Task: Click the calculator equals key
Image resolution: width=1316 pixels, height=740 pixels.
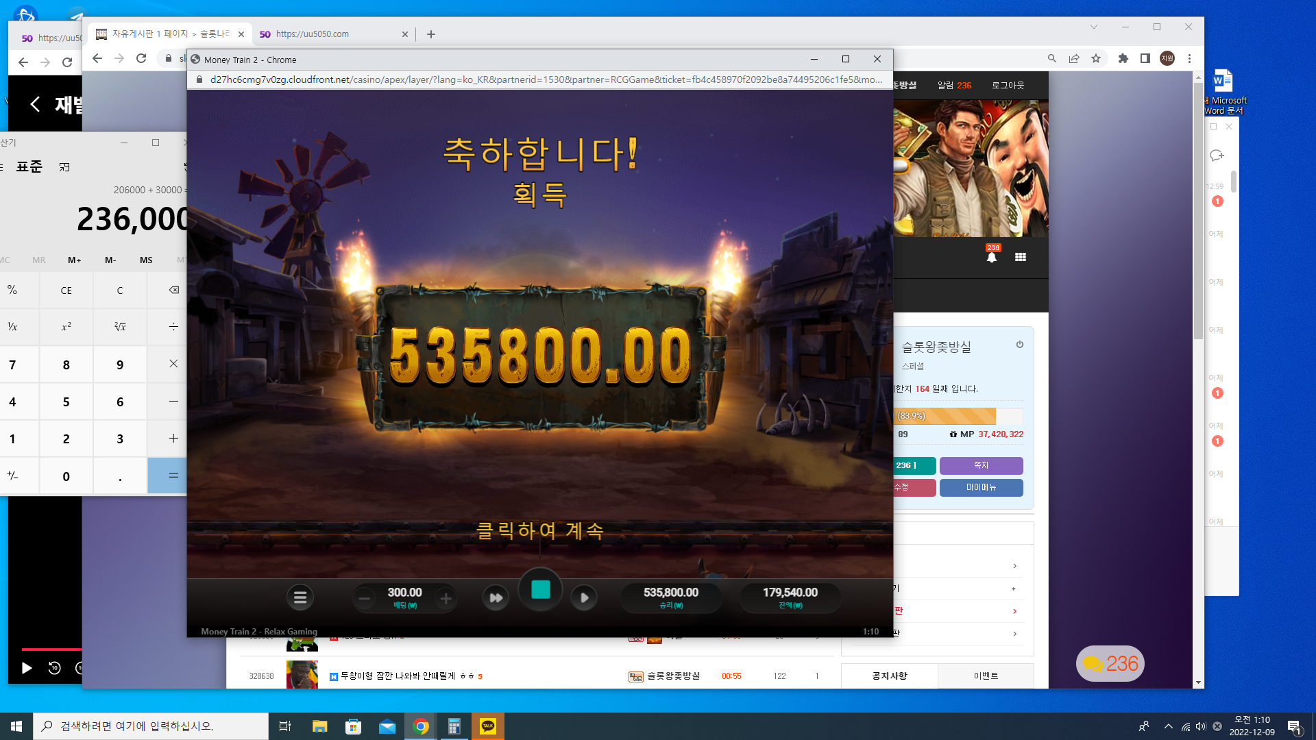Action: (x=173, y=476)
